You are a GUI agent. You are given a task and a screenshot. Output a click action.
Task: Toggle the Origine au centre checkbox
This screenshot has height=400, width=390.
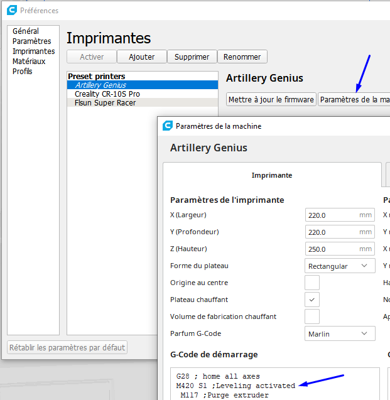pos(312,283)
